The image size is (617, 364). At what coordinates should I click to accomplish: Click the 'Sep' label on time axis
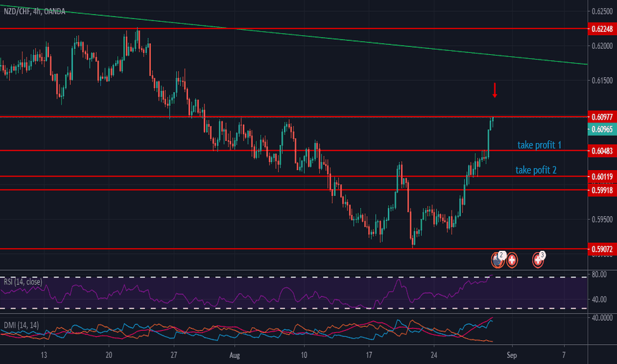512,355
